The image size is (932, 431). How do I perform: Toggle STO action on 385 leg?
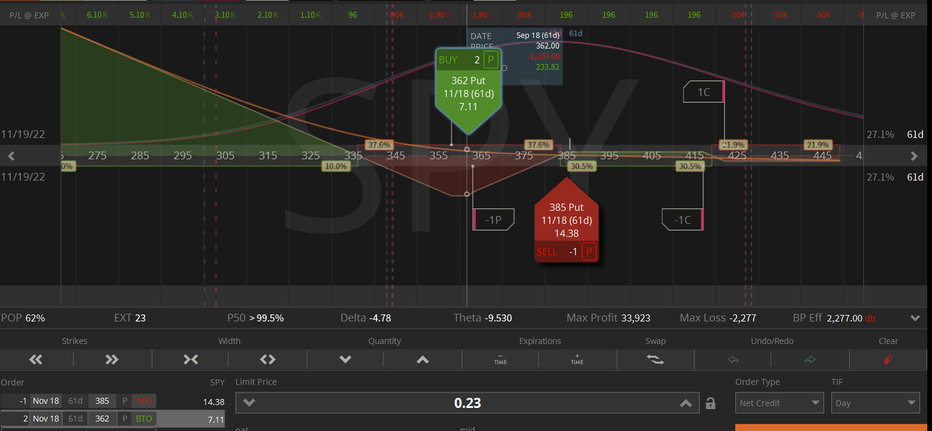144,401
